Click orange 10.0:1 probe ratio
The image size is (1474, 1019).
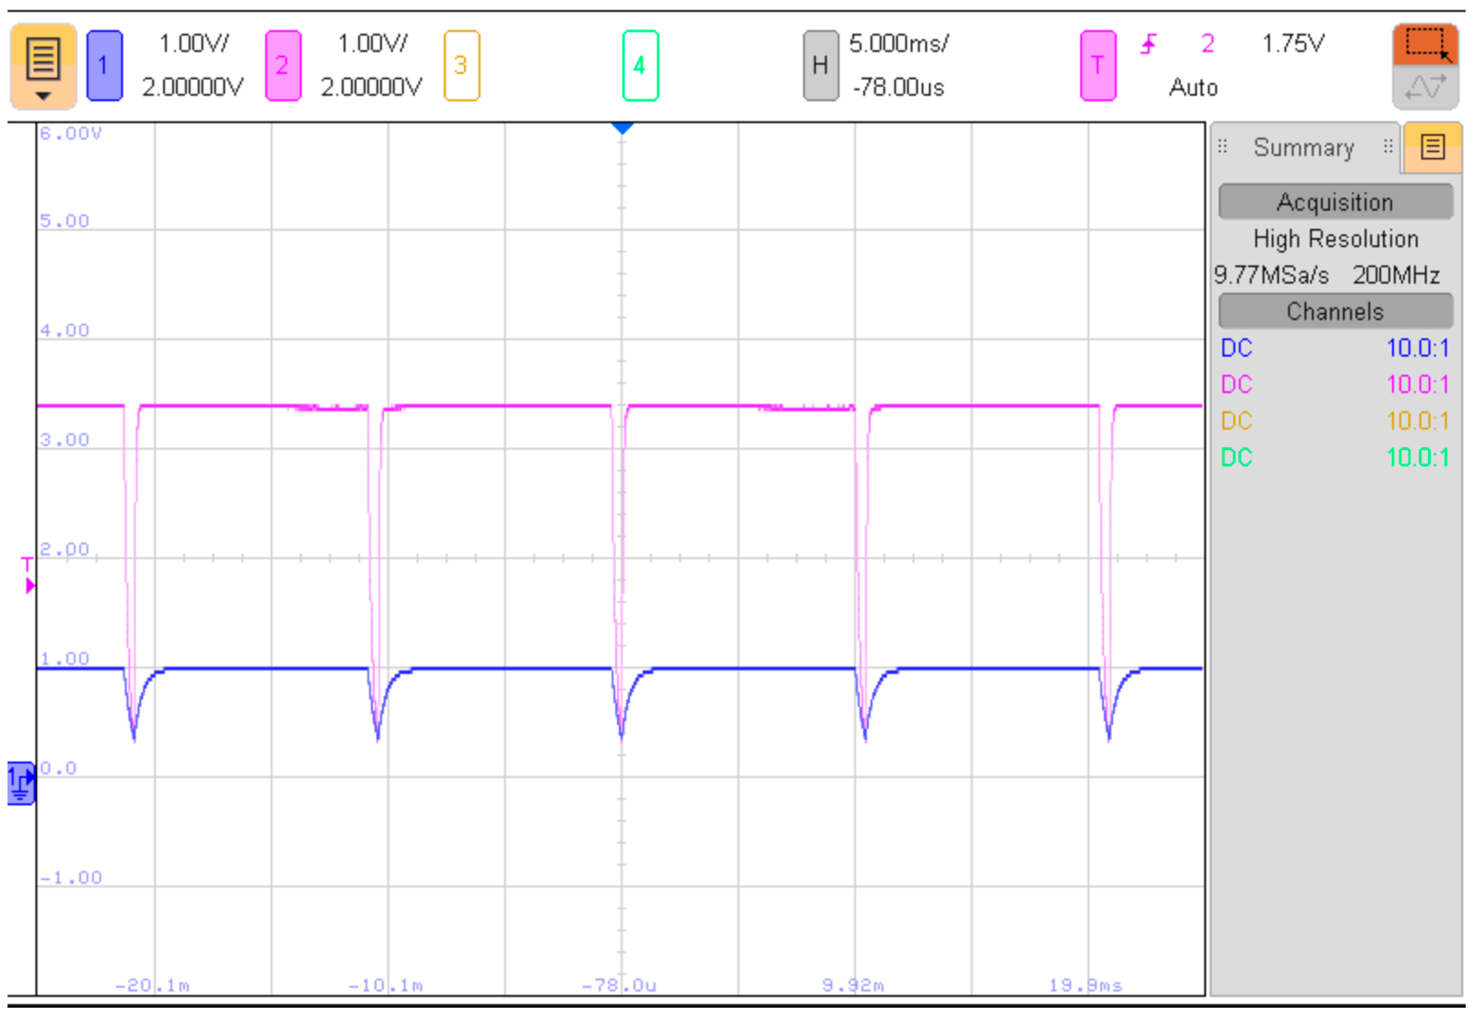pyautogui.click(x=1417, y=422)
